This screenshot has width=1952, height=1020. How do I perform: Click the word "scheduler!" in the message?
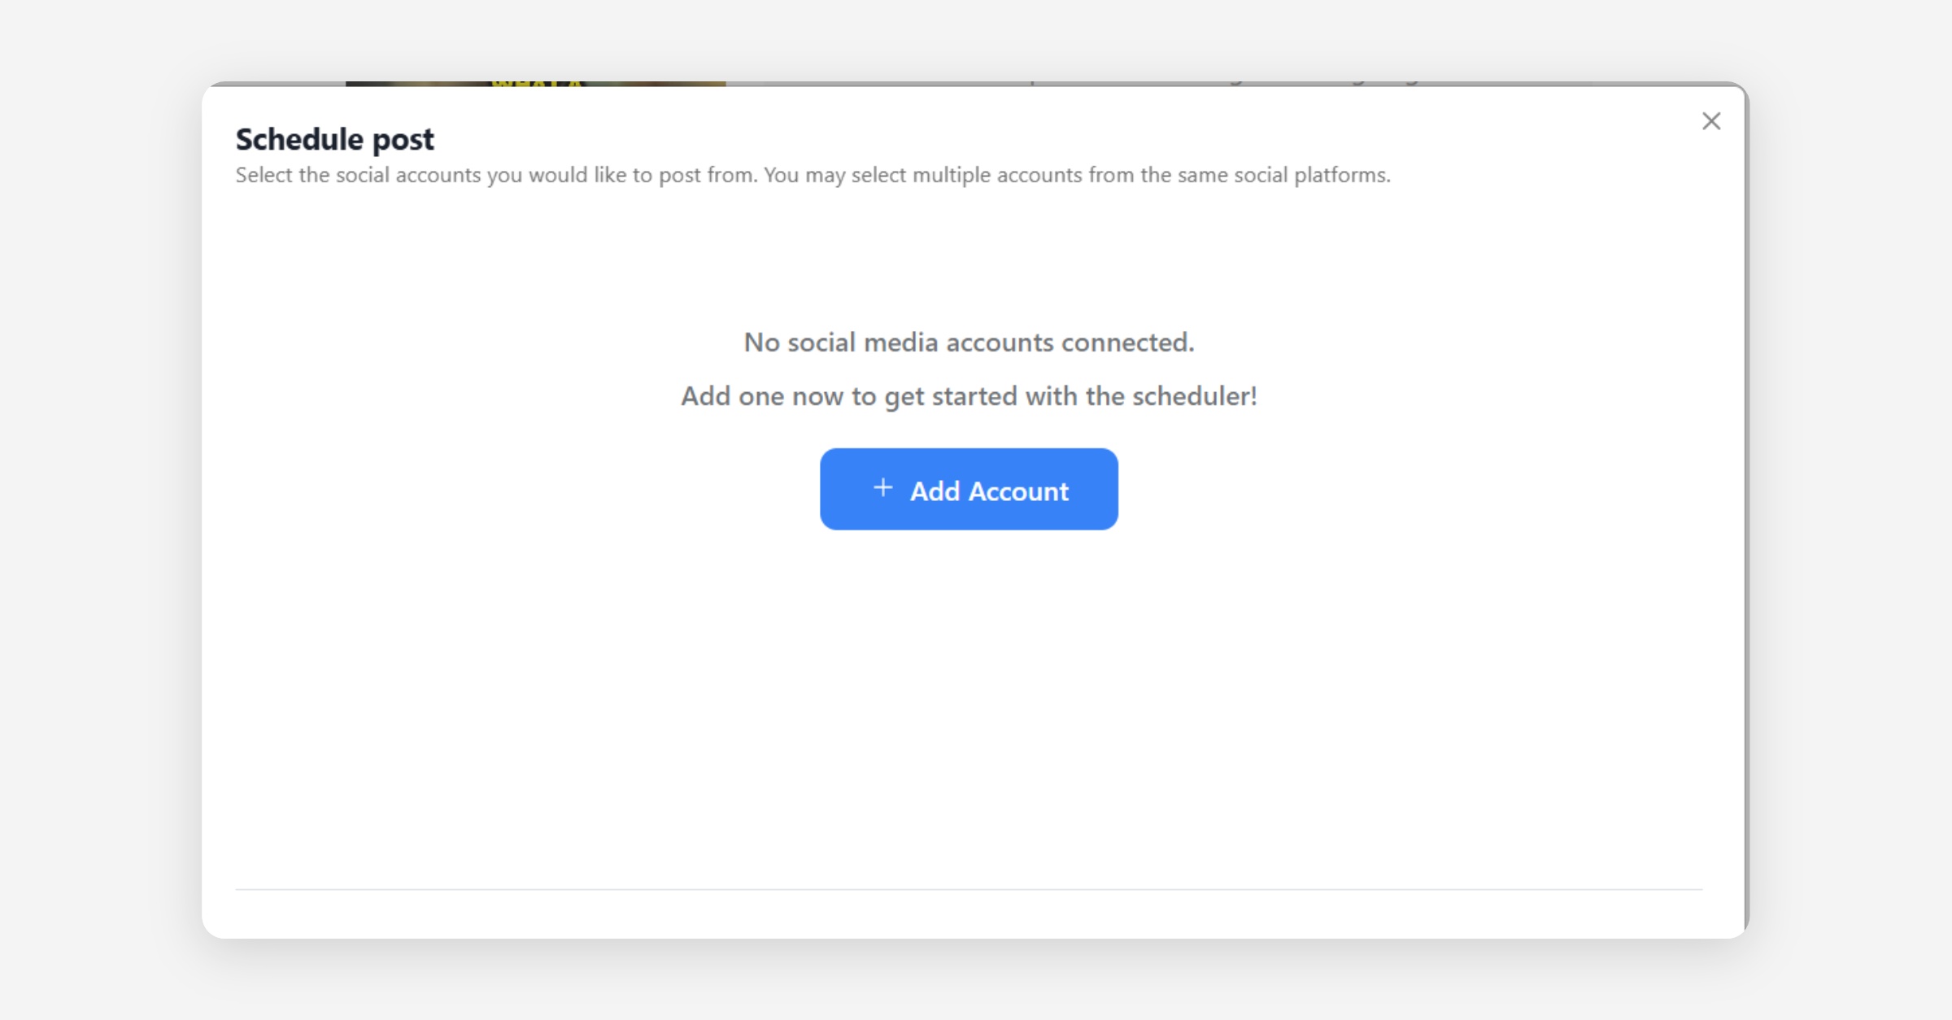pos(1194,396)
